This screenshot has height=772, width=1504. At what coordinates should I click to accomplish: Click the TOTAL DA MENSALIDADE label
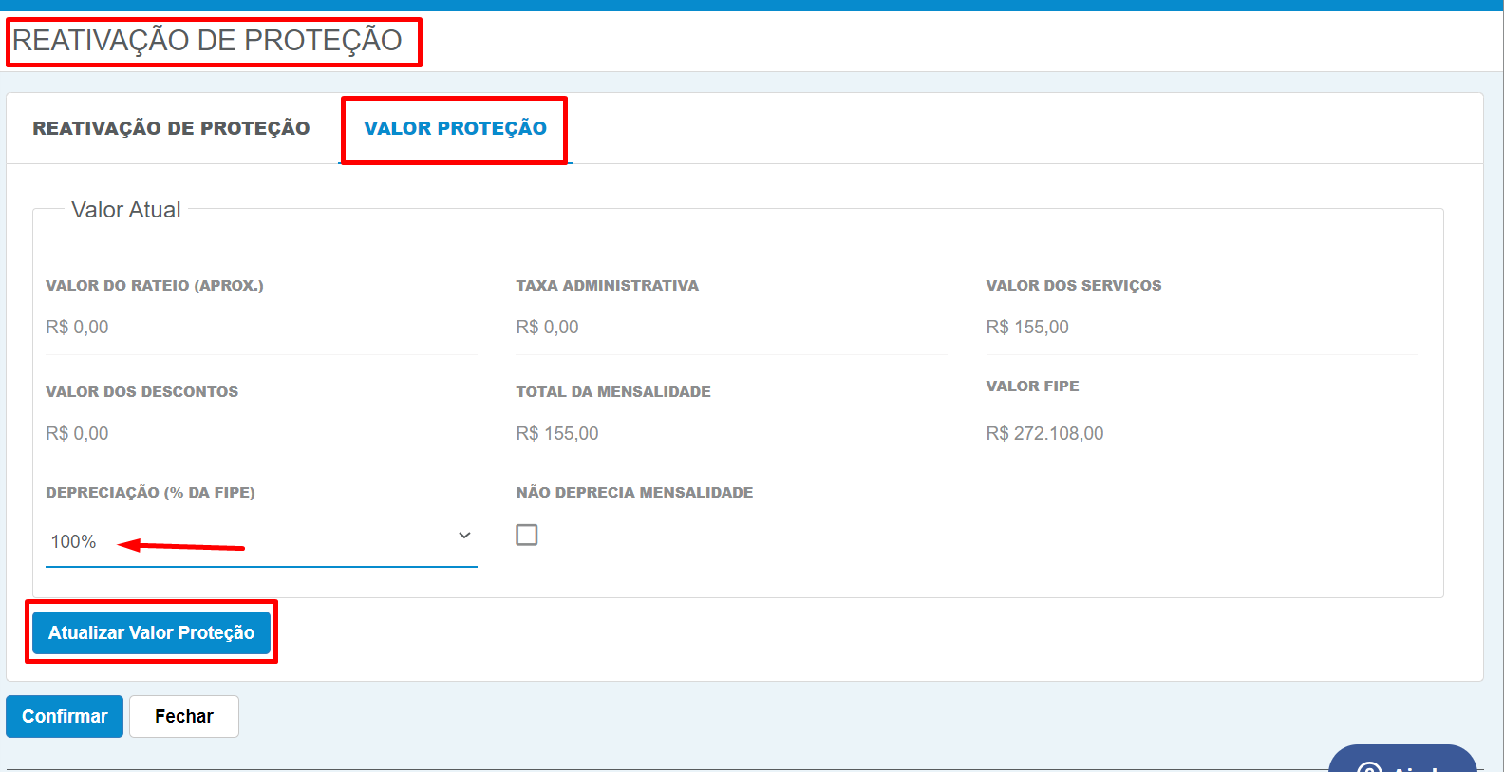pos(613,391)
